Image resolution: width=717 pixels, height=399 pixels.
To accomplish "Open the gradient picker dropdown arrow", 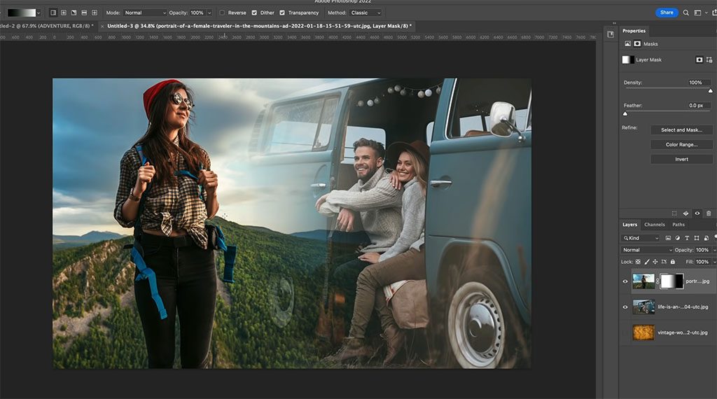I will tap(39, 13).
